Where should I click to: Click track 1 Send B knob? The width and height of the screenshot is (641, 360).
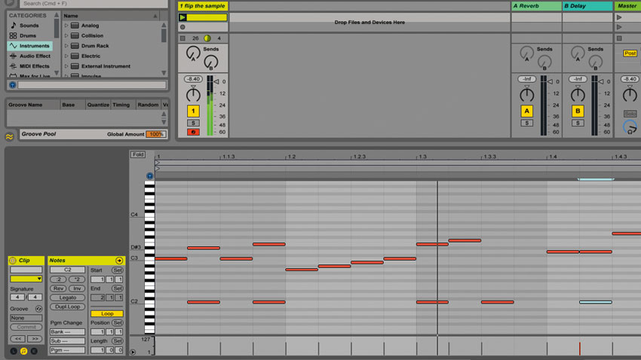coord(211,62)
